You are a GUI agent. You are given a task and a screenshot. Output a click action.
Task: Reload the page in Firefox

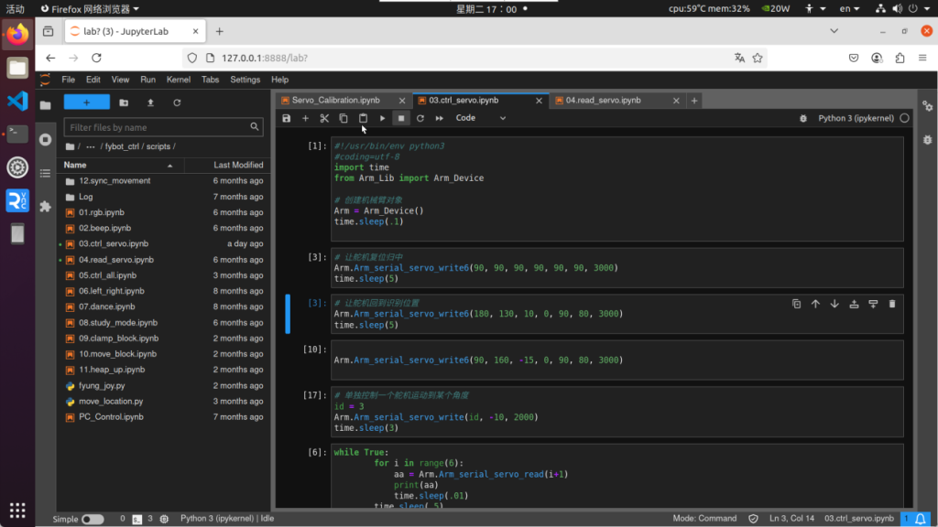(x=96, y=58)
